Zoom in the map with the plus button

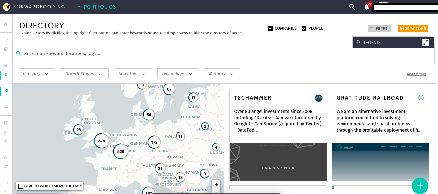[x=216, y=184]
